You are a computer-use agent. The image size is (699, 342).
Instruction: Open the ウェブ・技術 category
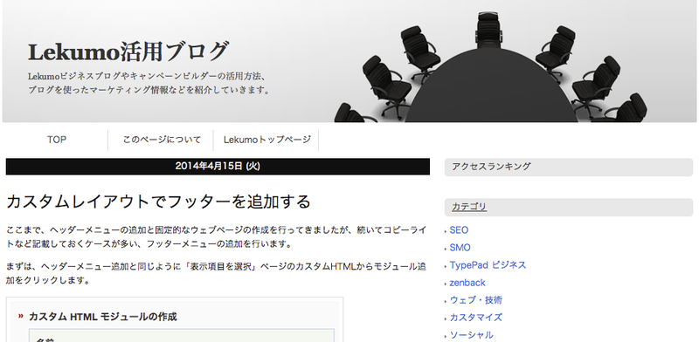click(x=475, y=300)
